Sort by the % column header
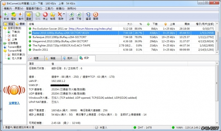This screenshot has width=221, height=131. click(138, 24)
